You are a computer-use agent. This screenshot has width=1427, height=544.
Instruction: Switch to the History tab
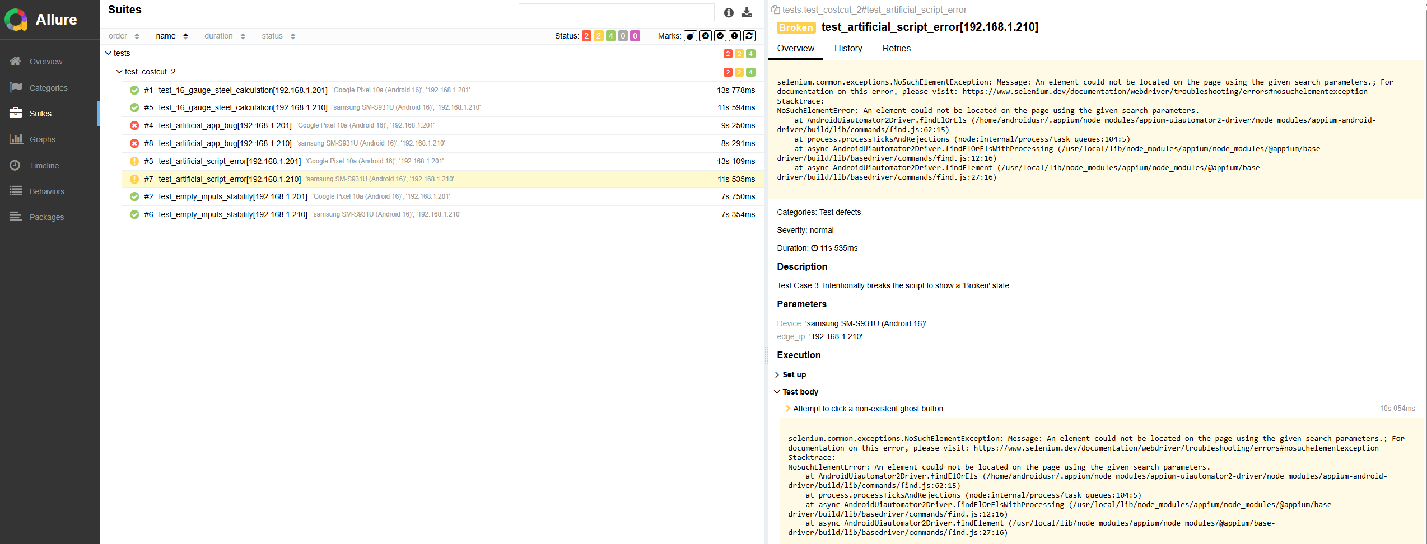(848, 49)
